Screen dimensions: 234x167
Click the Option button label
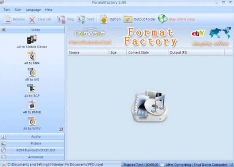(x=115, y=19)
